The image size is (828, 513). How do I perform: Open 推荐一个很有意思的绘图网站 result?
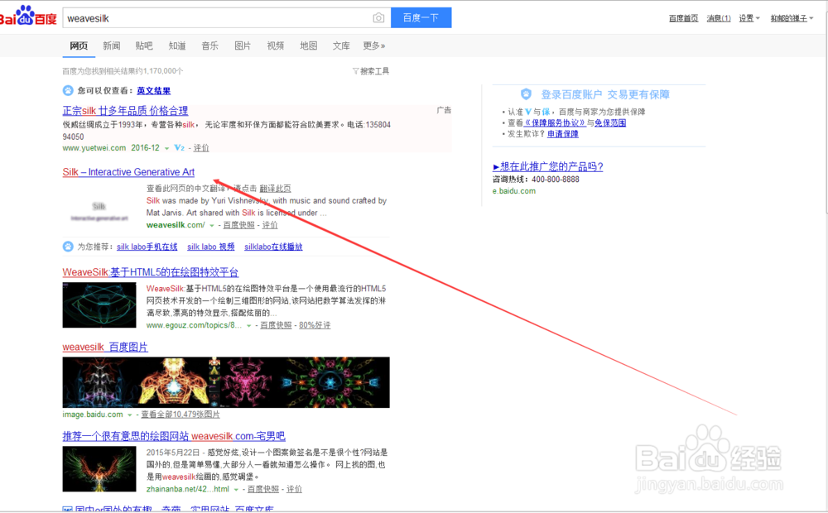point(174,437)
